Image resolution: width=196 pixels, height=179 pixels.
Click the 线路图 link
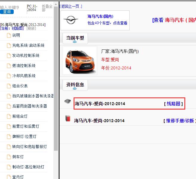coord(173,104)
